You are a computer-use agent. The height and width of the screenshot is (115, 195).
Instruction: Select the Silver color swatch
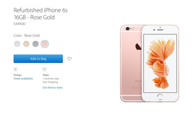pos(17,44)
